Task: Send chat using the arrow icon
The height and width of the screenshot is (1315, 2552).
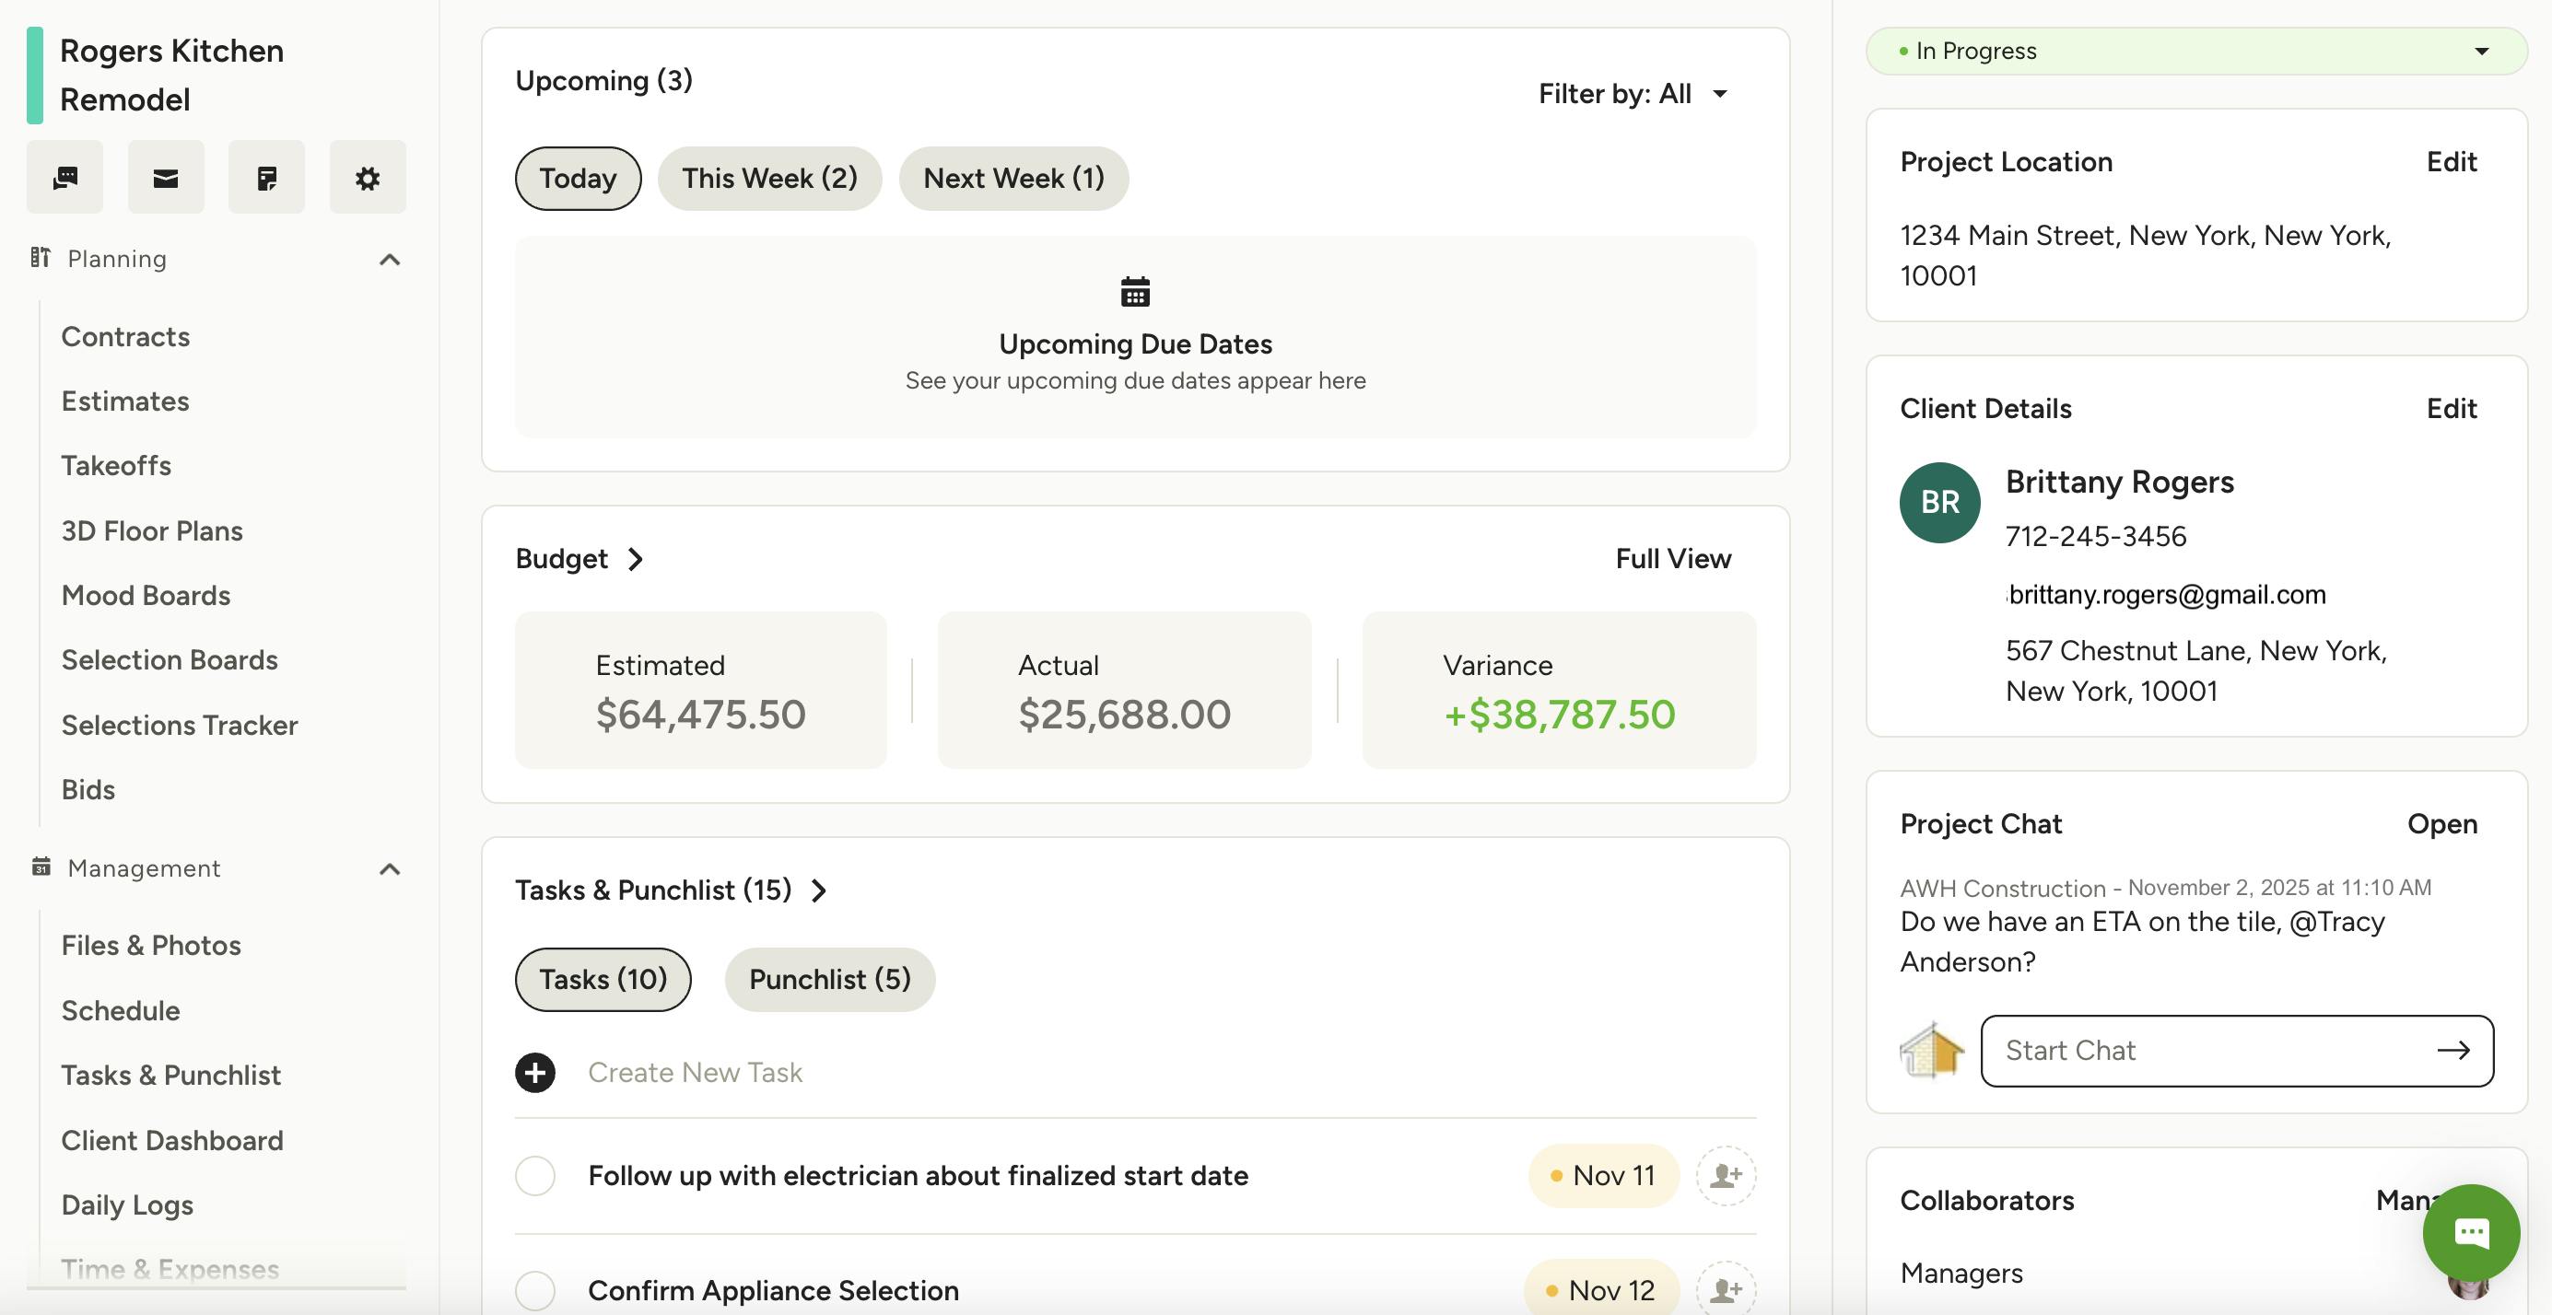Action: pos(2452,1051)
